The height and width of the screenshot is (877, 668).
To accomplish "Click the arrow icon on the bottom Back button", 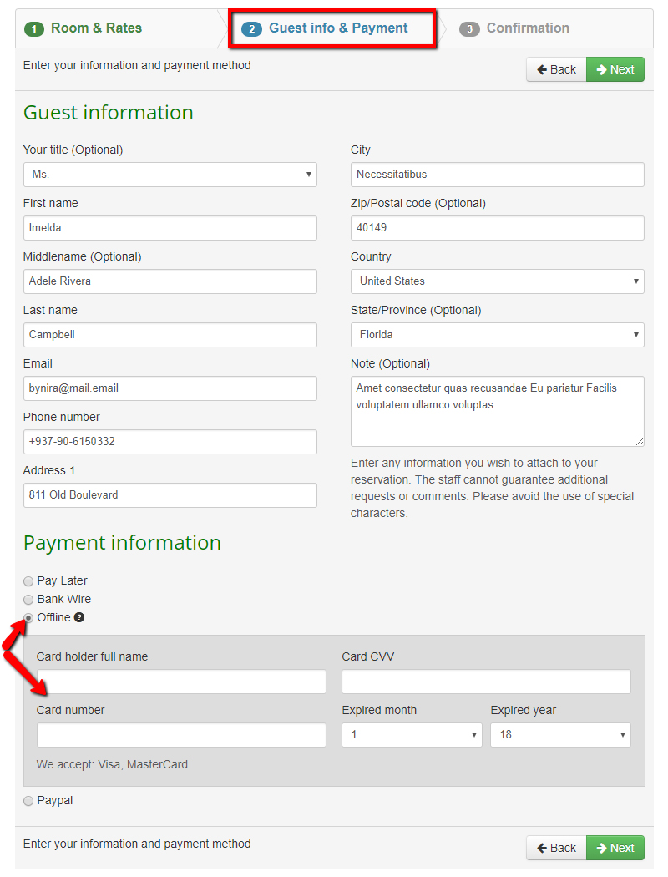I will pyautogui.click(x=543, y=847).
